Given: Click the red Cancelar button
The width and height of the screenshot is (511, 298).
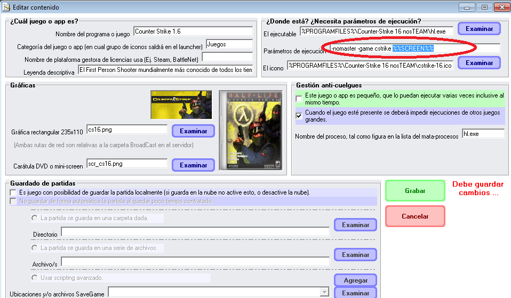Looking at the screenshot, I should (x=415, y=216).
